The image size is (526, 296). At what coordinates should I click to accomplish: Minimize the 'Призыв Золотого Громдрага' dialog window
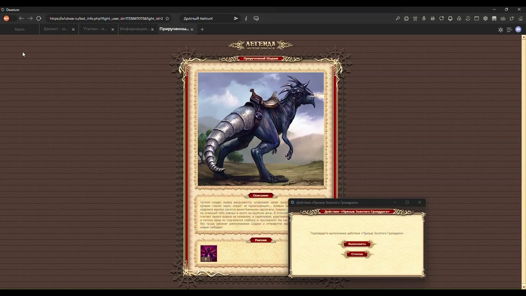(x=394, y=202)
